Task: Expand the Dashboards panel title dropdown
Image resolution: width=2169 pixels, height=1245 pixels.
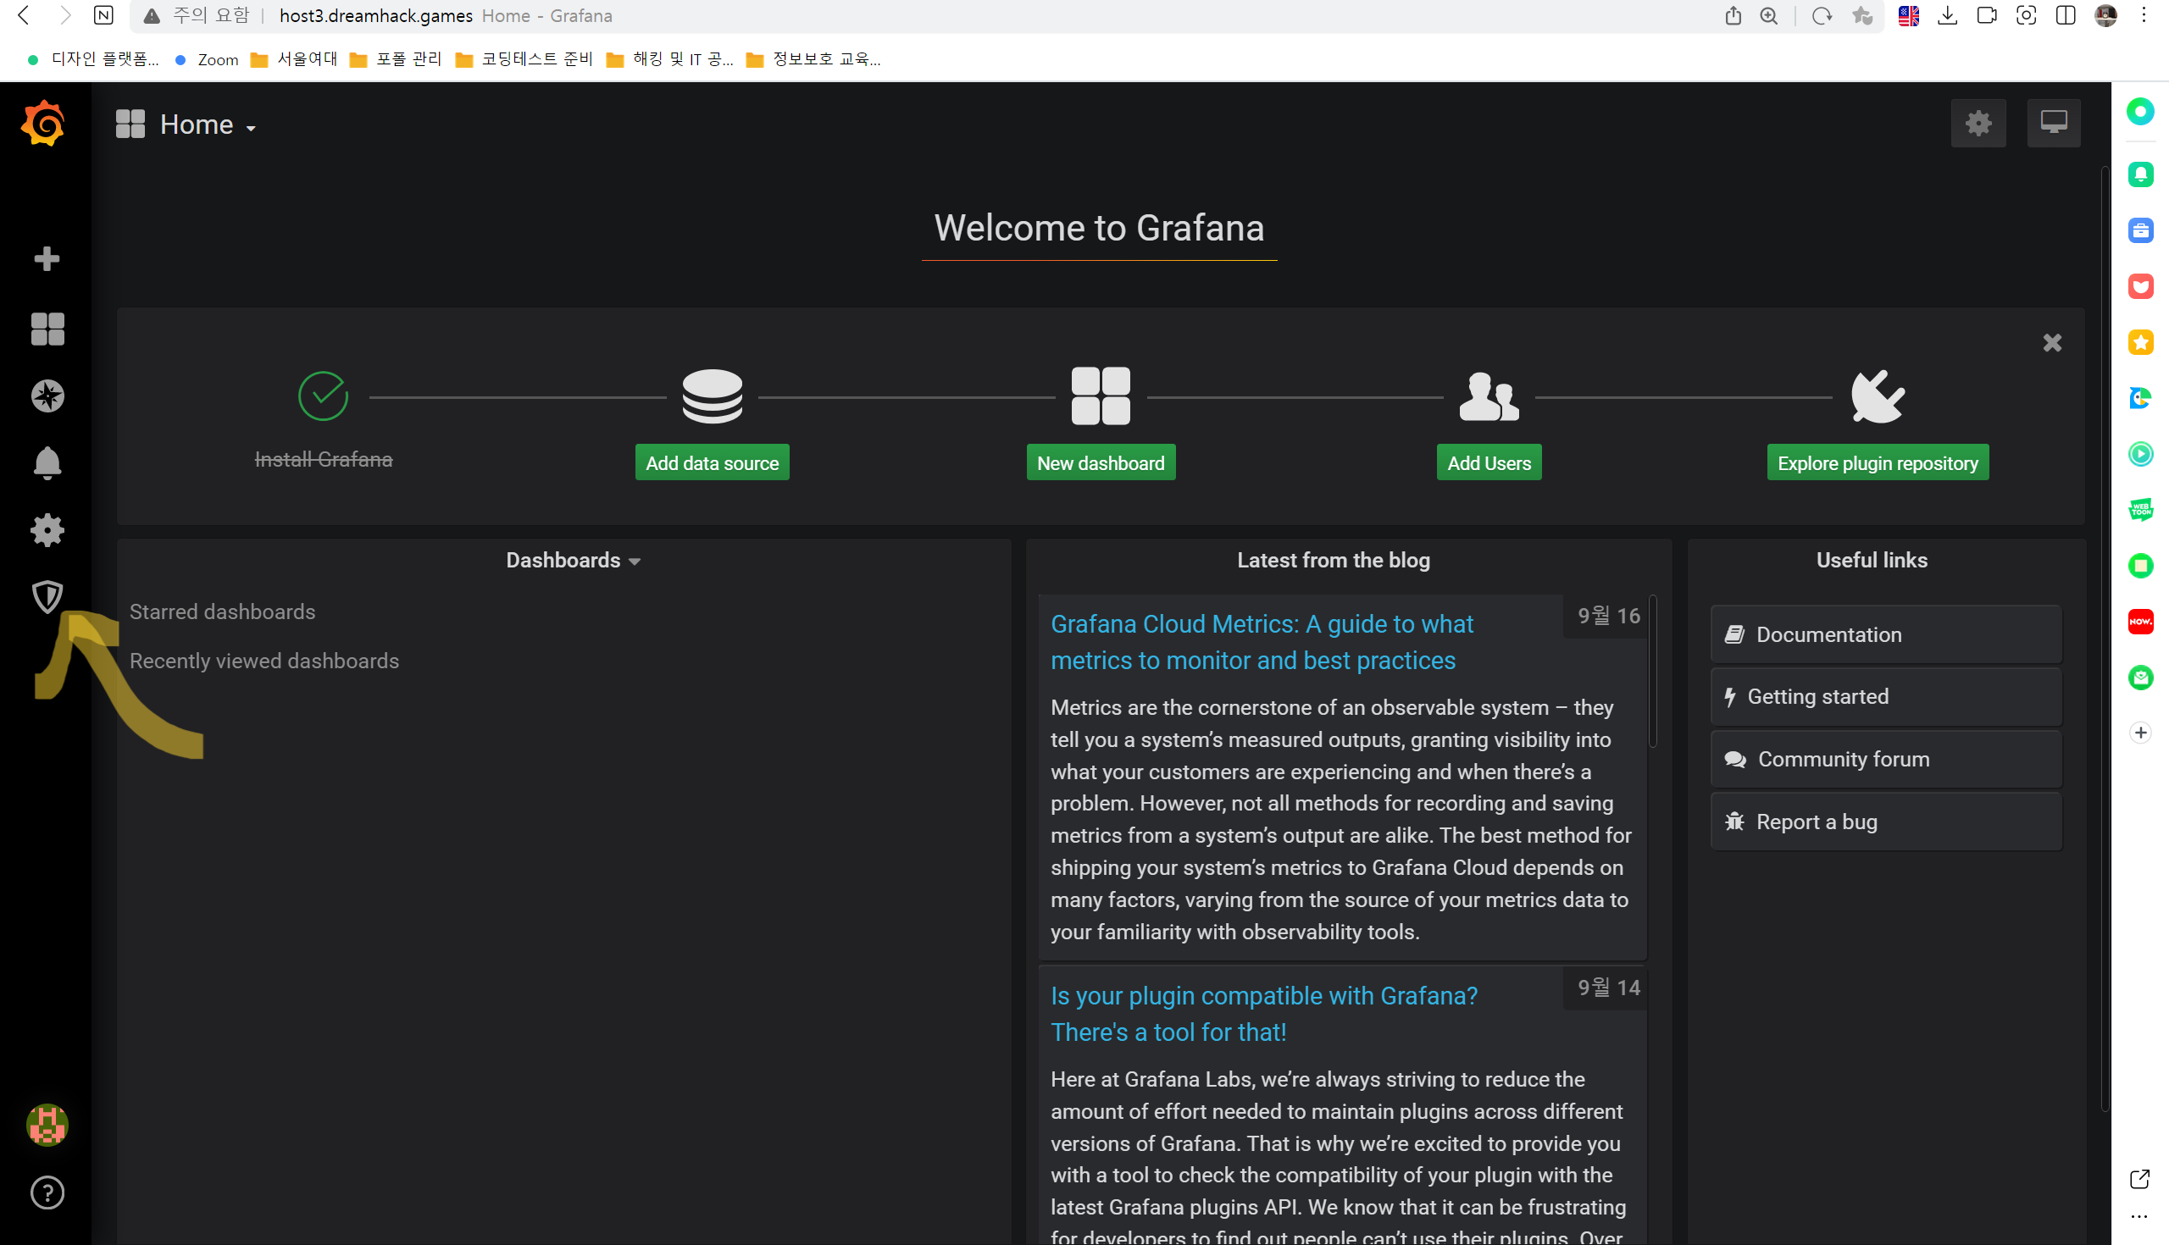Action: click(x=572, y=560)
